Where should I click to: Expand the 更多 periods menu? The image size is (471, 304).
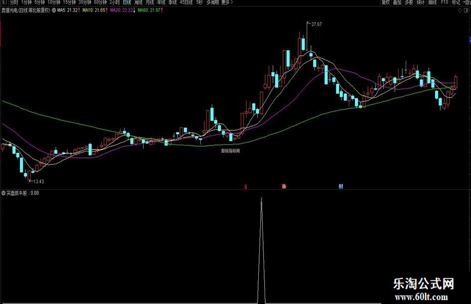227,2
